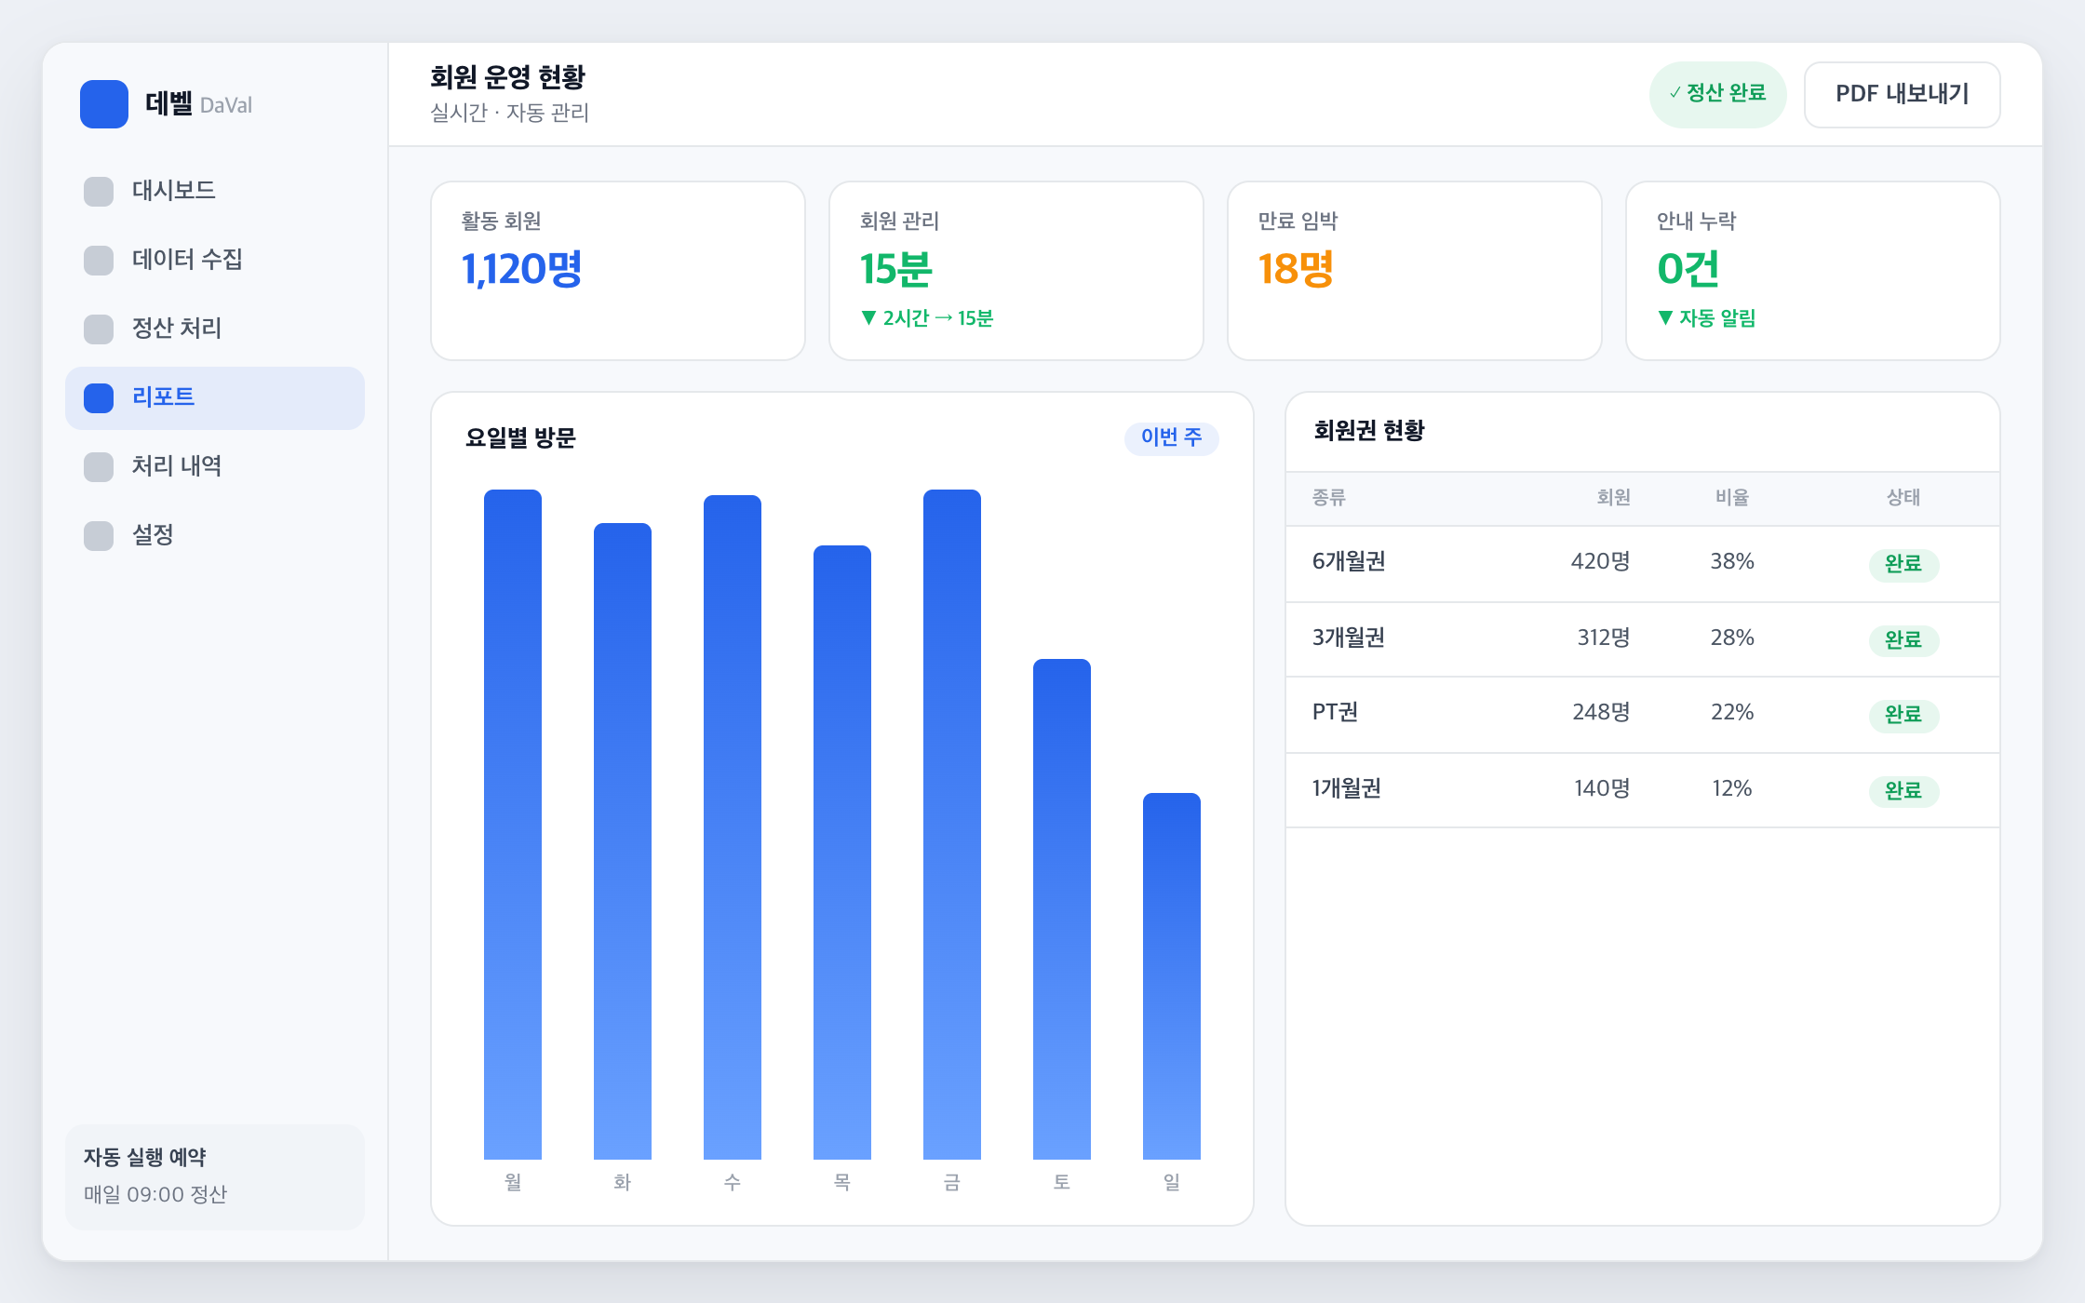Screen dimensions: 2085x1303
Task: Click the checkmark in 정산 완료 badge
Action: pyautogui.click(x=1675, y=93)
